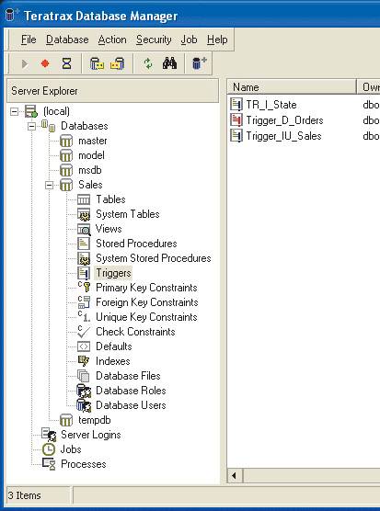
Task: Click the green refresh arrows icon
Action: pos(148,63)
